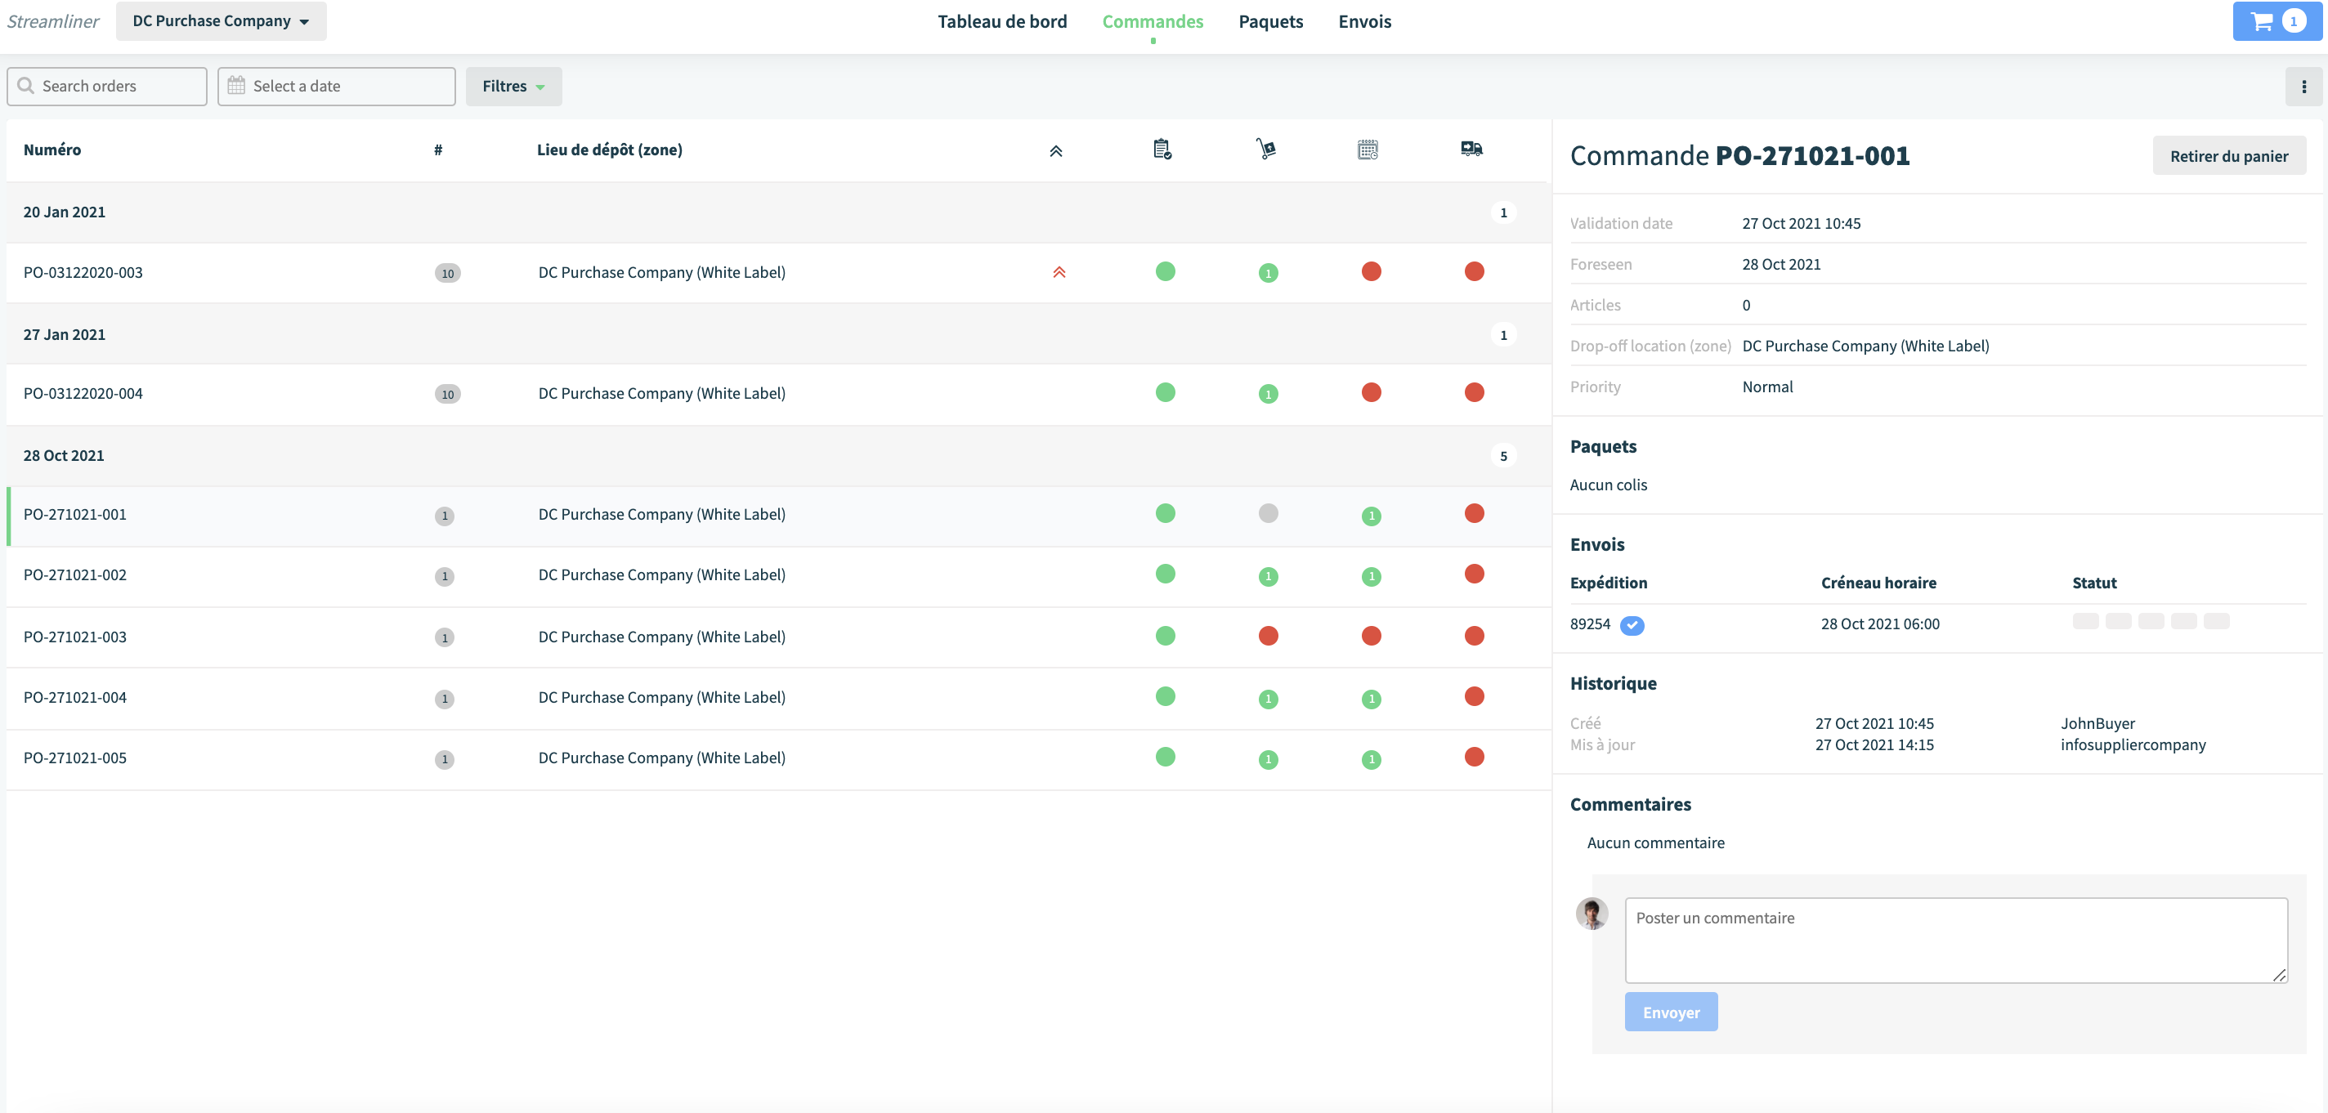Click the calendar time-slot column icon
This screenshot has height=1113, width=2328.
click(1368, 150)
